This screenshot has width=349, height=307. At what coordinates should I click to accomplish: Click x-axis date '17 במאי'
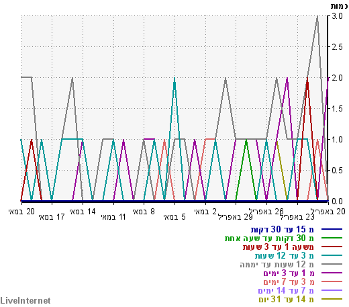tap(52, 217)
